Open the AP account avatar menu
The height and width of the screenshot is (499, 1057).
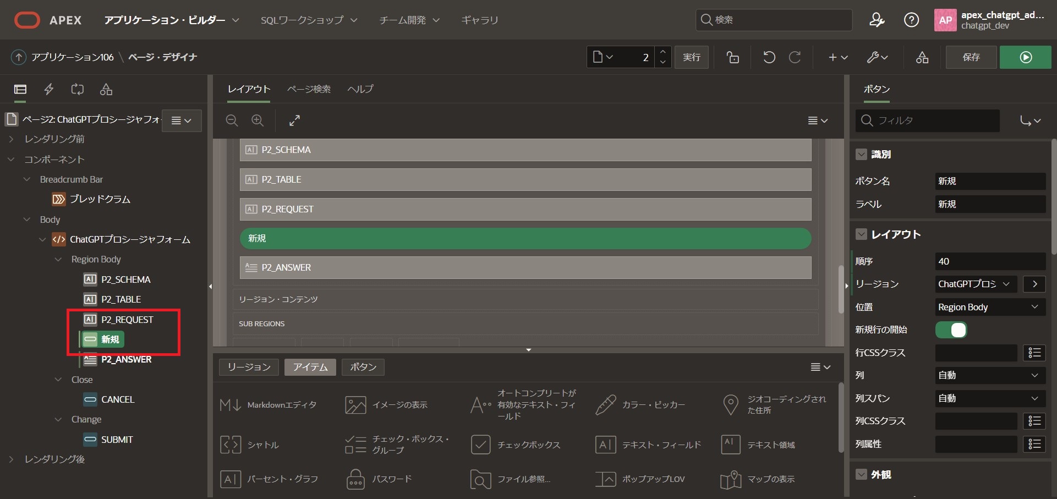945,20
